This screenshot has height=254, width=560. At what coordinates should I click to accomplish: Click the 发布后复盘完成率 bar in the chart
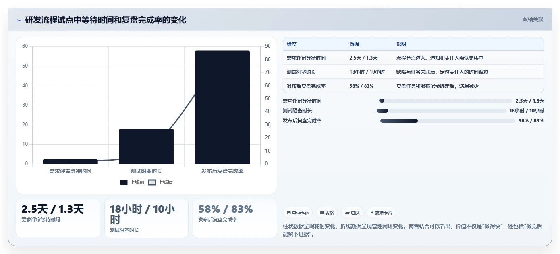click(222, 107)
